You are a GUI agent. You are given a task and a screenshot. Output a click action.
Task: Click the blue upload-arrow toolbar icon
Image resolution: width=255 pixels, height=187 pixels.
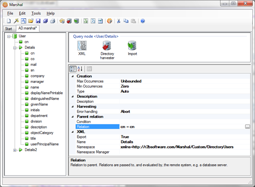coord(23,21)
